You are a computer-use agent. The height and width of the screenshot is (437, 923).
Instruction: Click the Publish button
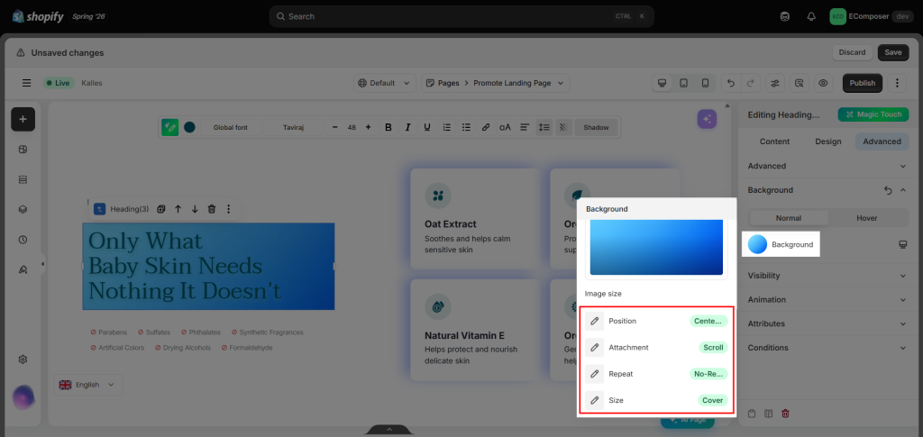(x=863, y=83)
